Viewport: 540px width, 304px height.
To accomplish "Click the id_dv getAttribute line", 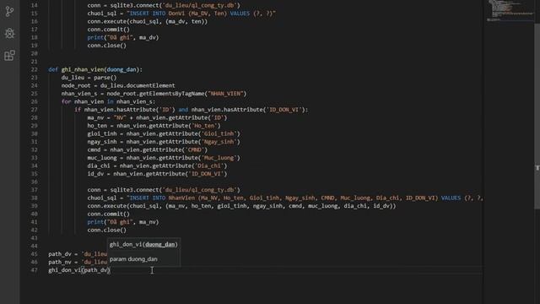I will pyautogui.click(x=157, y=174).
